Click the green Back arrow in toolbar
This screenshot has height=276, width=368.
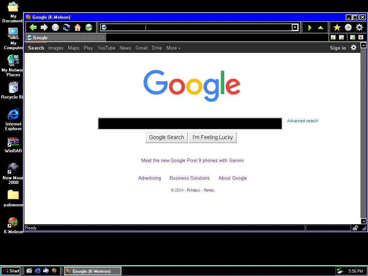pos(33,27)
